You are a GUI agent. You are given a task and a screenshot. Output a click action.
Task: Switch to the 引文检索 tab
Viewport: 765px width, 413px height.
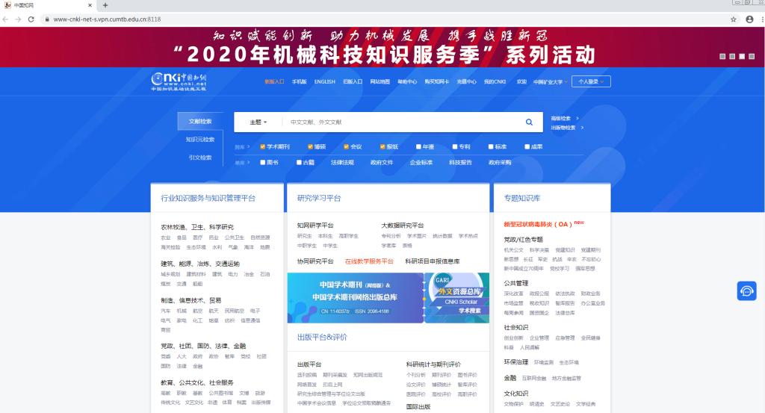tap(199, 158)
